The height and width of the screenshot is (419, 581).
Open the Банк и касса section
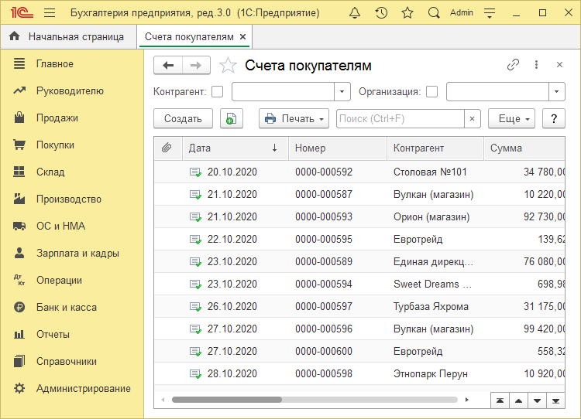(x=67, y=307)
